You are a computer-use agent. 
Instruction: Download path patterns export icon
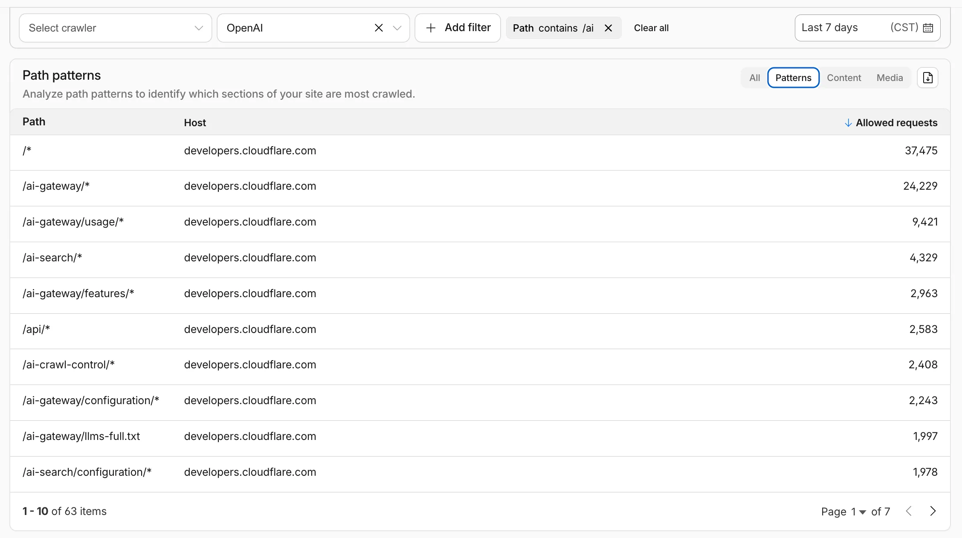click(927, 78)
